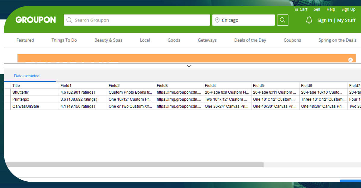Screen dimensions: 361x188
Task: Select the One 10x12" Custom Pr... cell
Action: tap(131, 99)
